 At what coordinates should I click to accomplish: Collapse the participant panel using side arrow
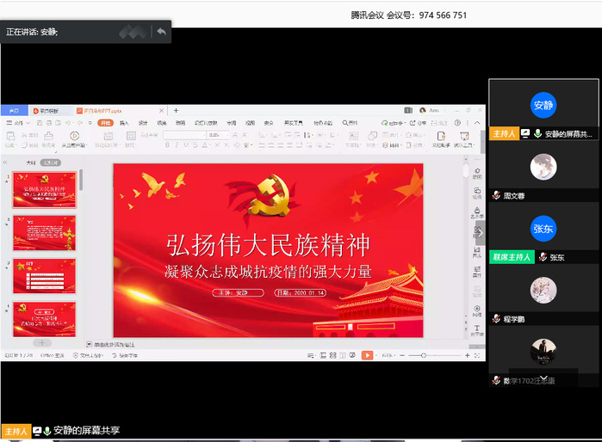pos(481,232)
